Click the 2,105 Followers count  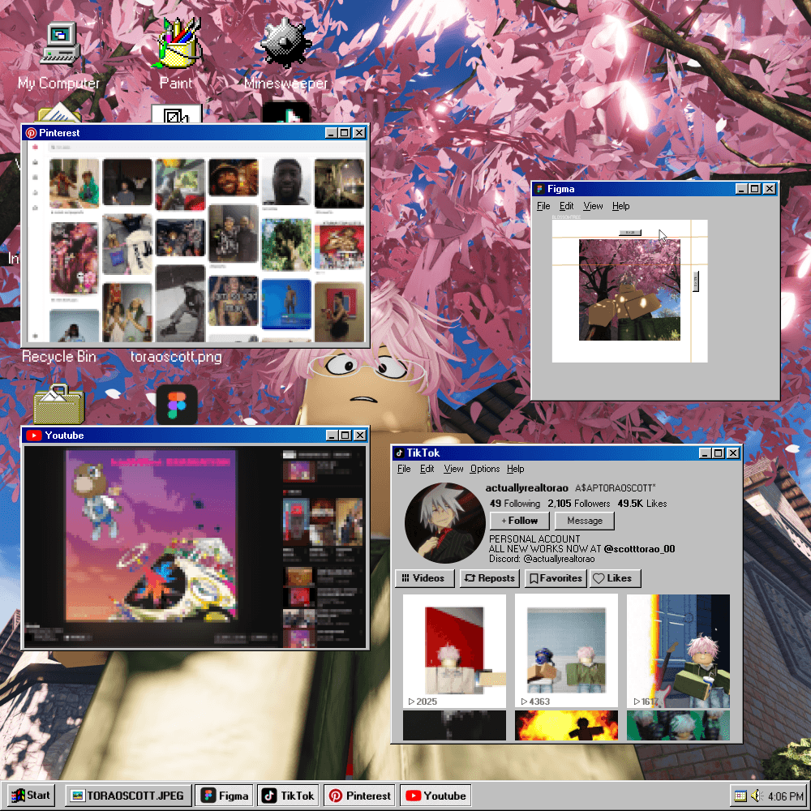tap(579, 504)
